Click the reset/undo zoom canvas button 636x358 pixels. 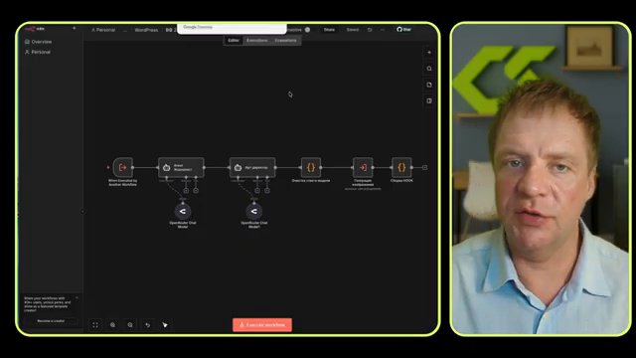coord(148,325)
